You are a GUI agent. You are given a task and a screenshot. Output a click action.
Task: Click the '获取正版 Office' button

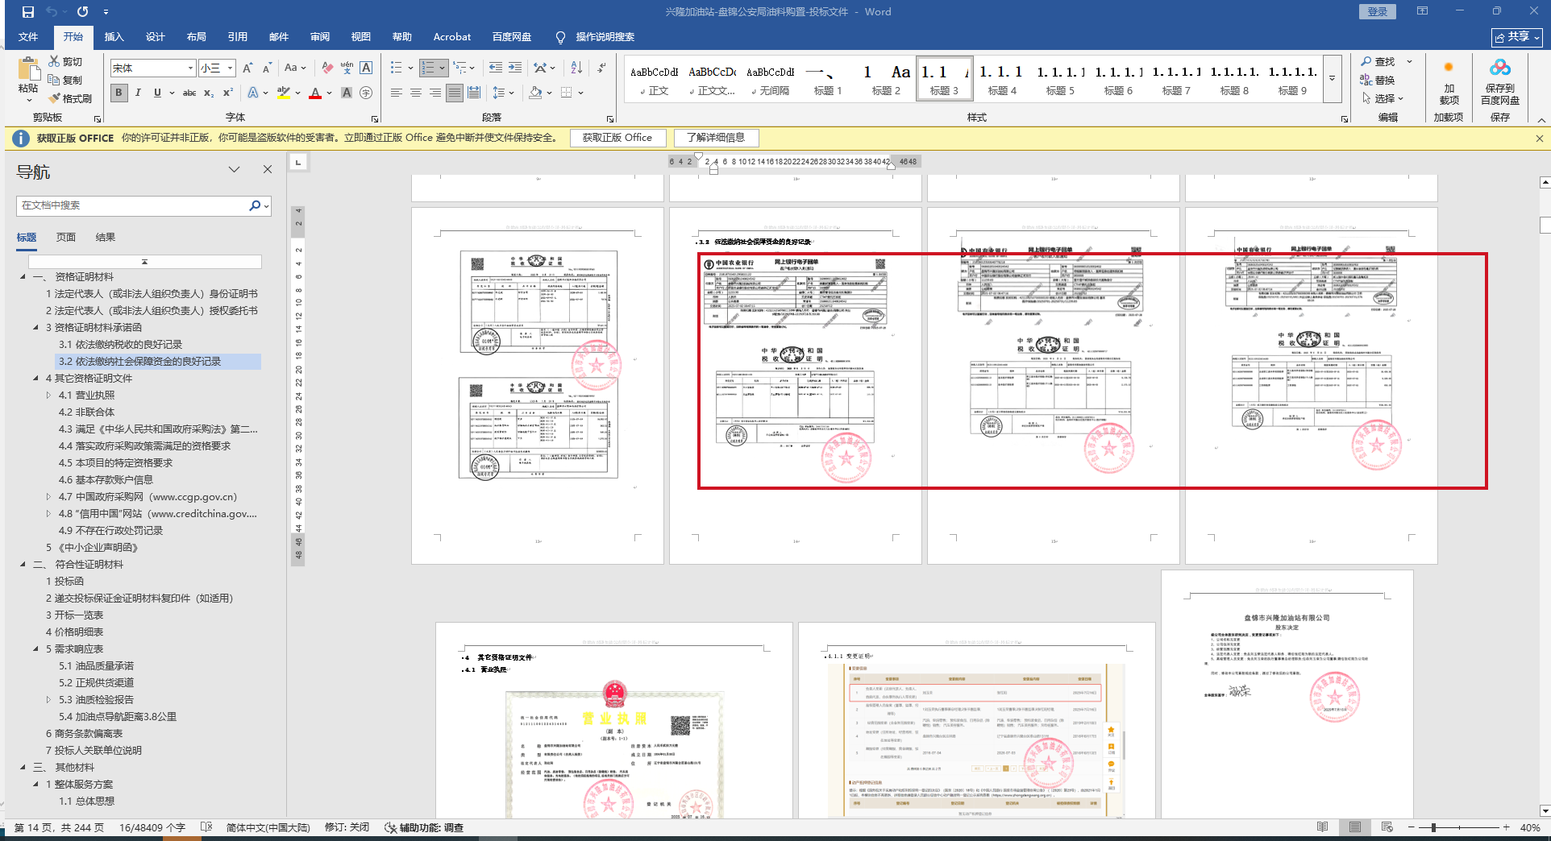click(x=617, y=138)
